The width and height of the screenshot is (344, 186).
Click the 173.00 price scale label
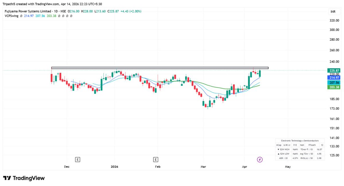[334, 109]
